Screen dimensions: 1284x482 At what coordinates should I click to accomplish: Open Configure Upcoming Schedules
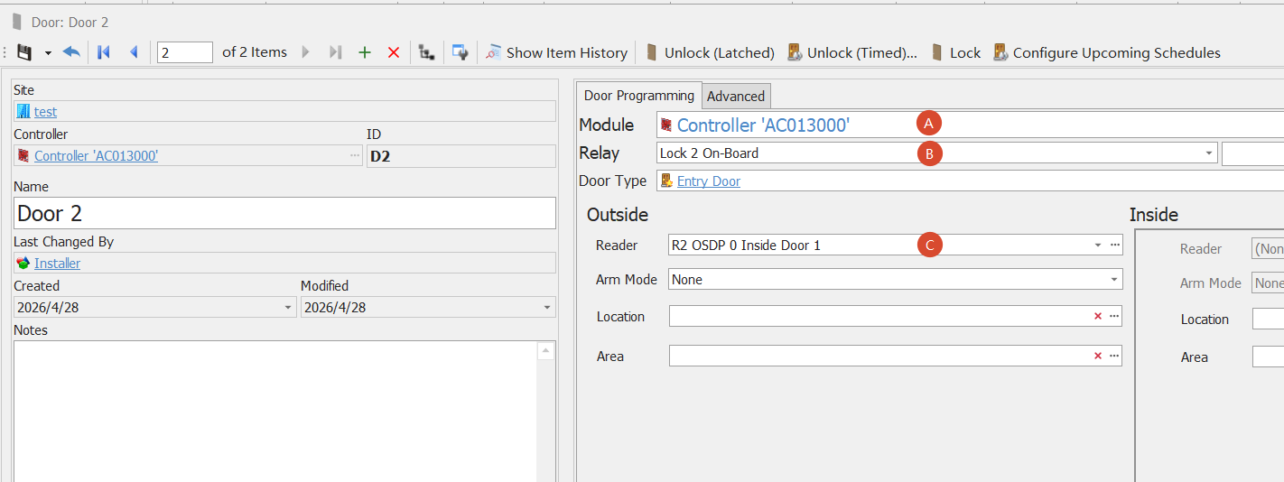point(1107,52)
